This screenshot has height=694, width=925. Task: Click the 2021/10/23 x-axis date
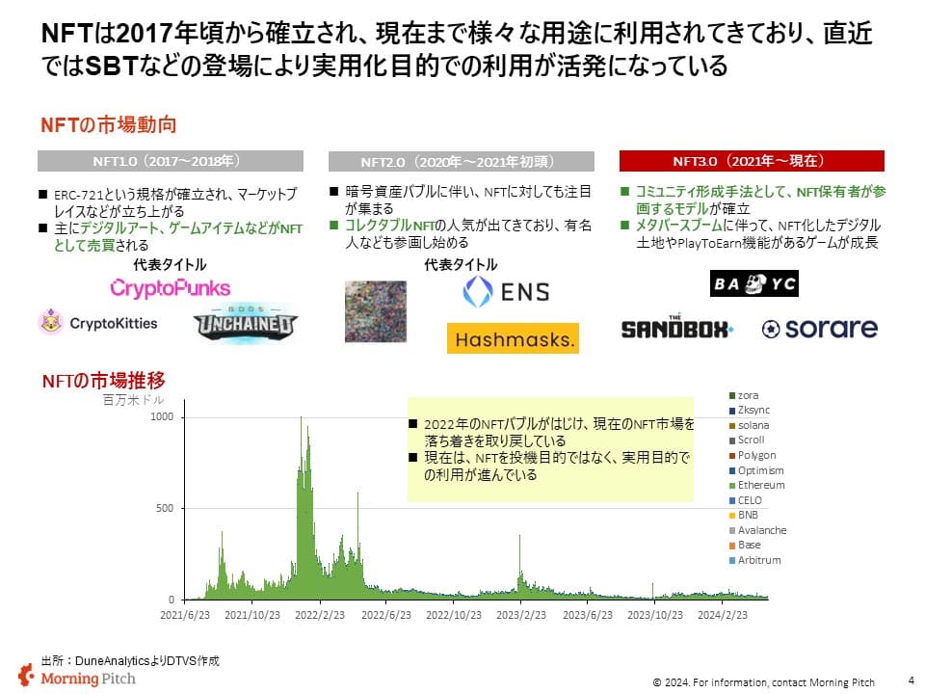252,615
